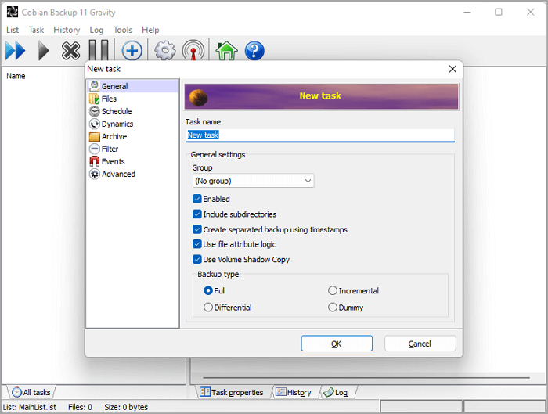548x414 pixels.
Task: Open help with the question mark icon
Action: 254,51
